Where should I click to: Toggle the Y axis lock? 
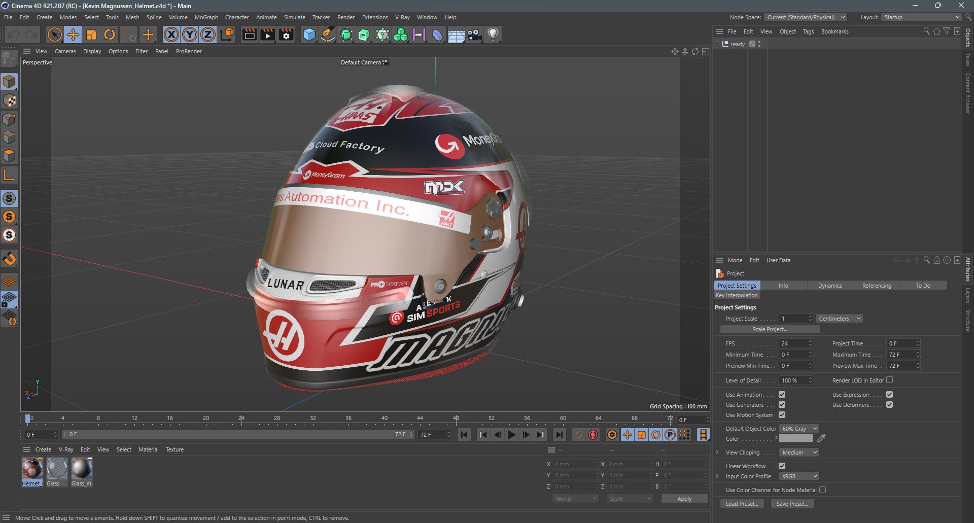point(190,34)
